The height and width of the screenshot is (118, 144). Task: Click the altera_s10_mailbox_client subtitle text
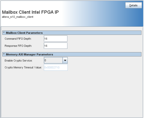pyautogui.click(x=17, y=17)
